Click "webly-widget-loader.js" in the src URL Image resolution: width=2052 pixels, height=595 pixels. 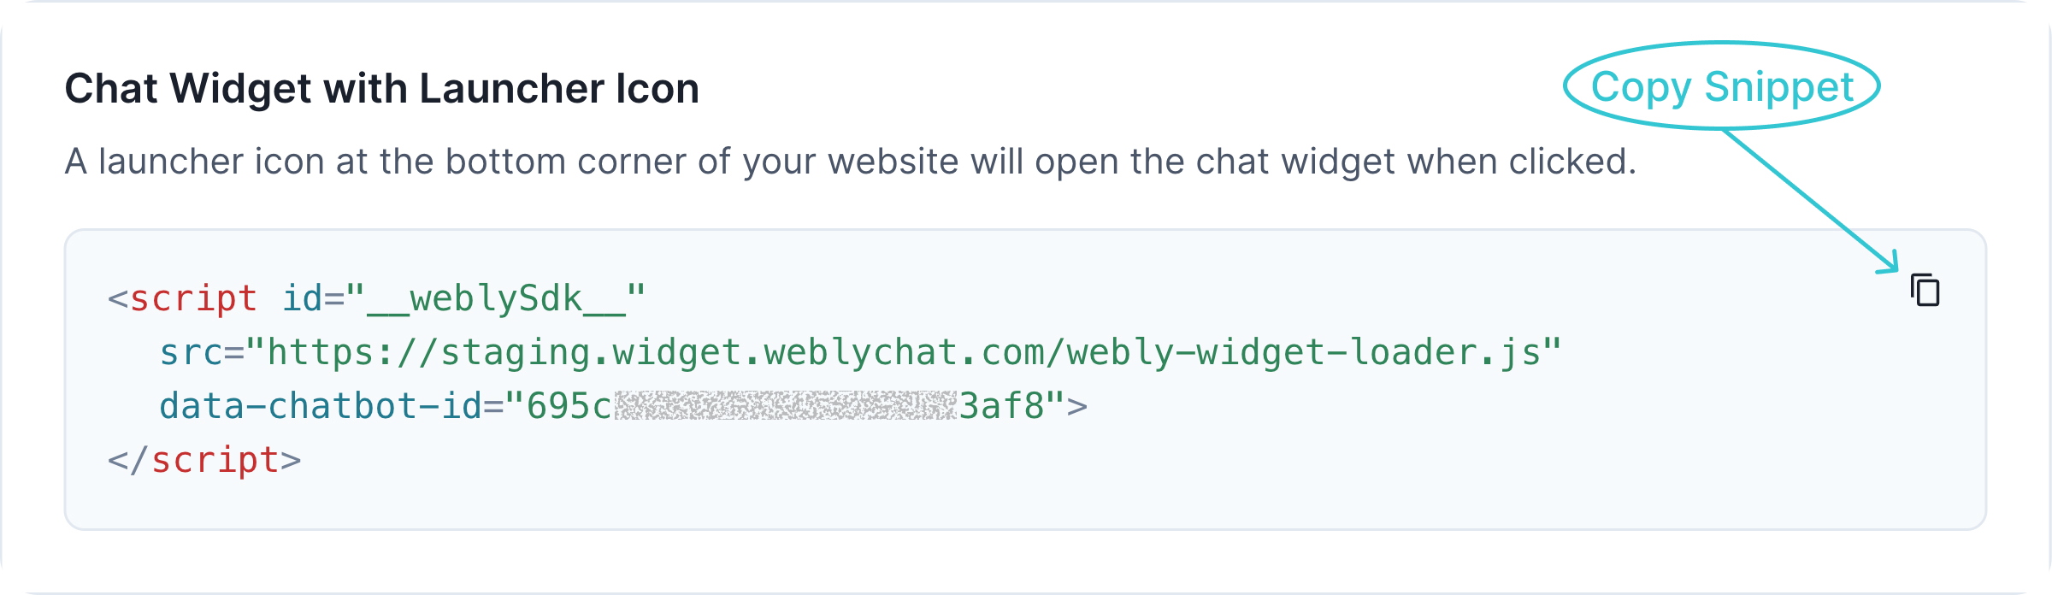pos(1303,353)
